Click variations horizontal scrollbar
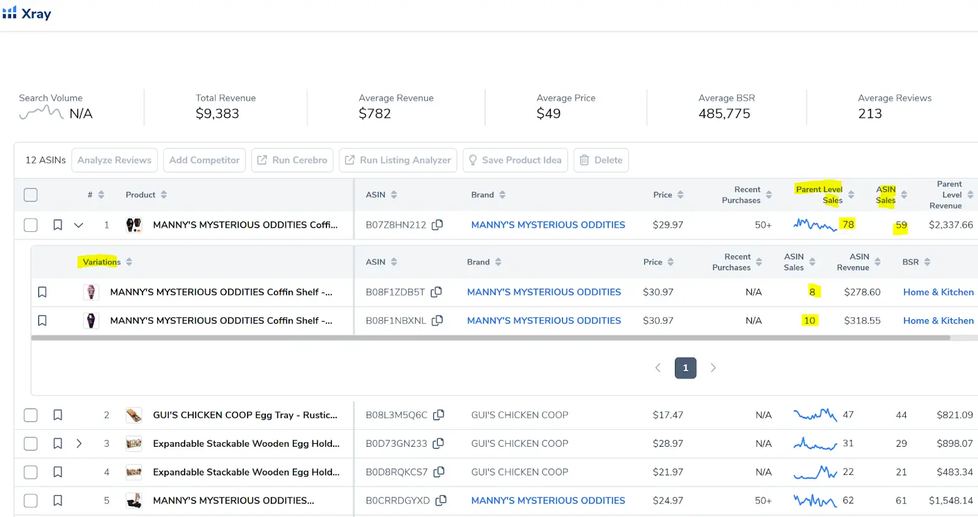This screenshot has width=978, height=517. tap(491, 338)
